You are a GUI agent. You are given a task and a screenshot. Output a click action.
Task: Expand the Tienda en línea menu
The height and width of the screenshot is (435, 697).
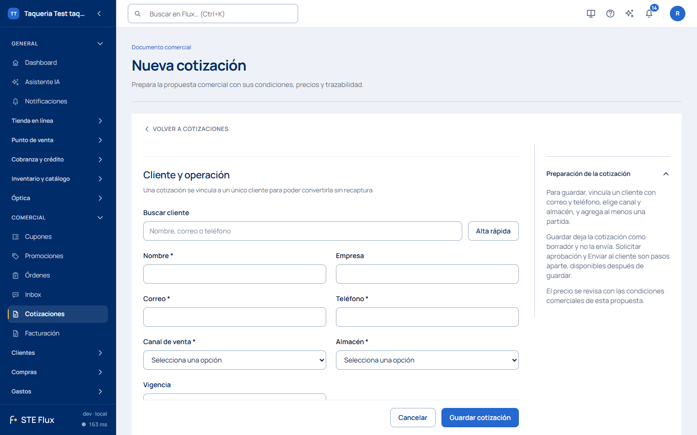(100, 121)
